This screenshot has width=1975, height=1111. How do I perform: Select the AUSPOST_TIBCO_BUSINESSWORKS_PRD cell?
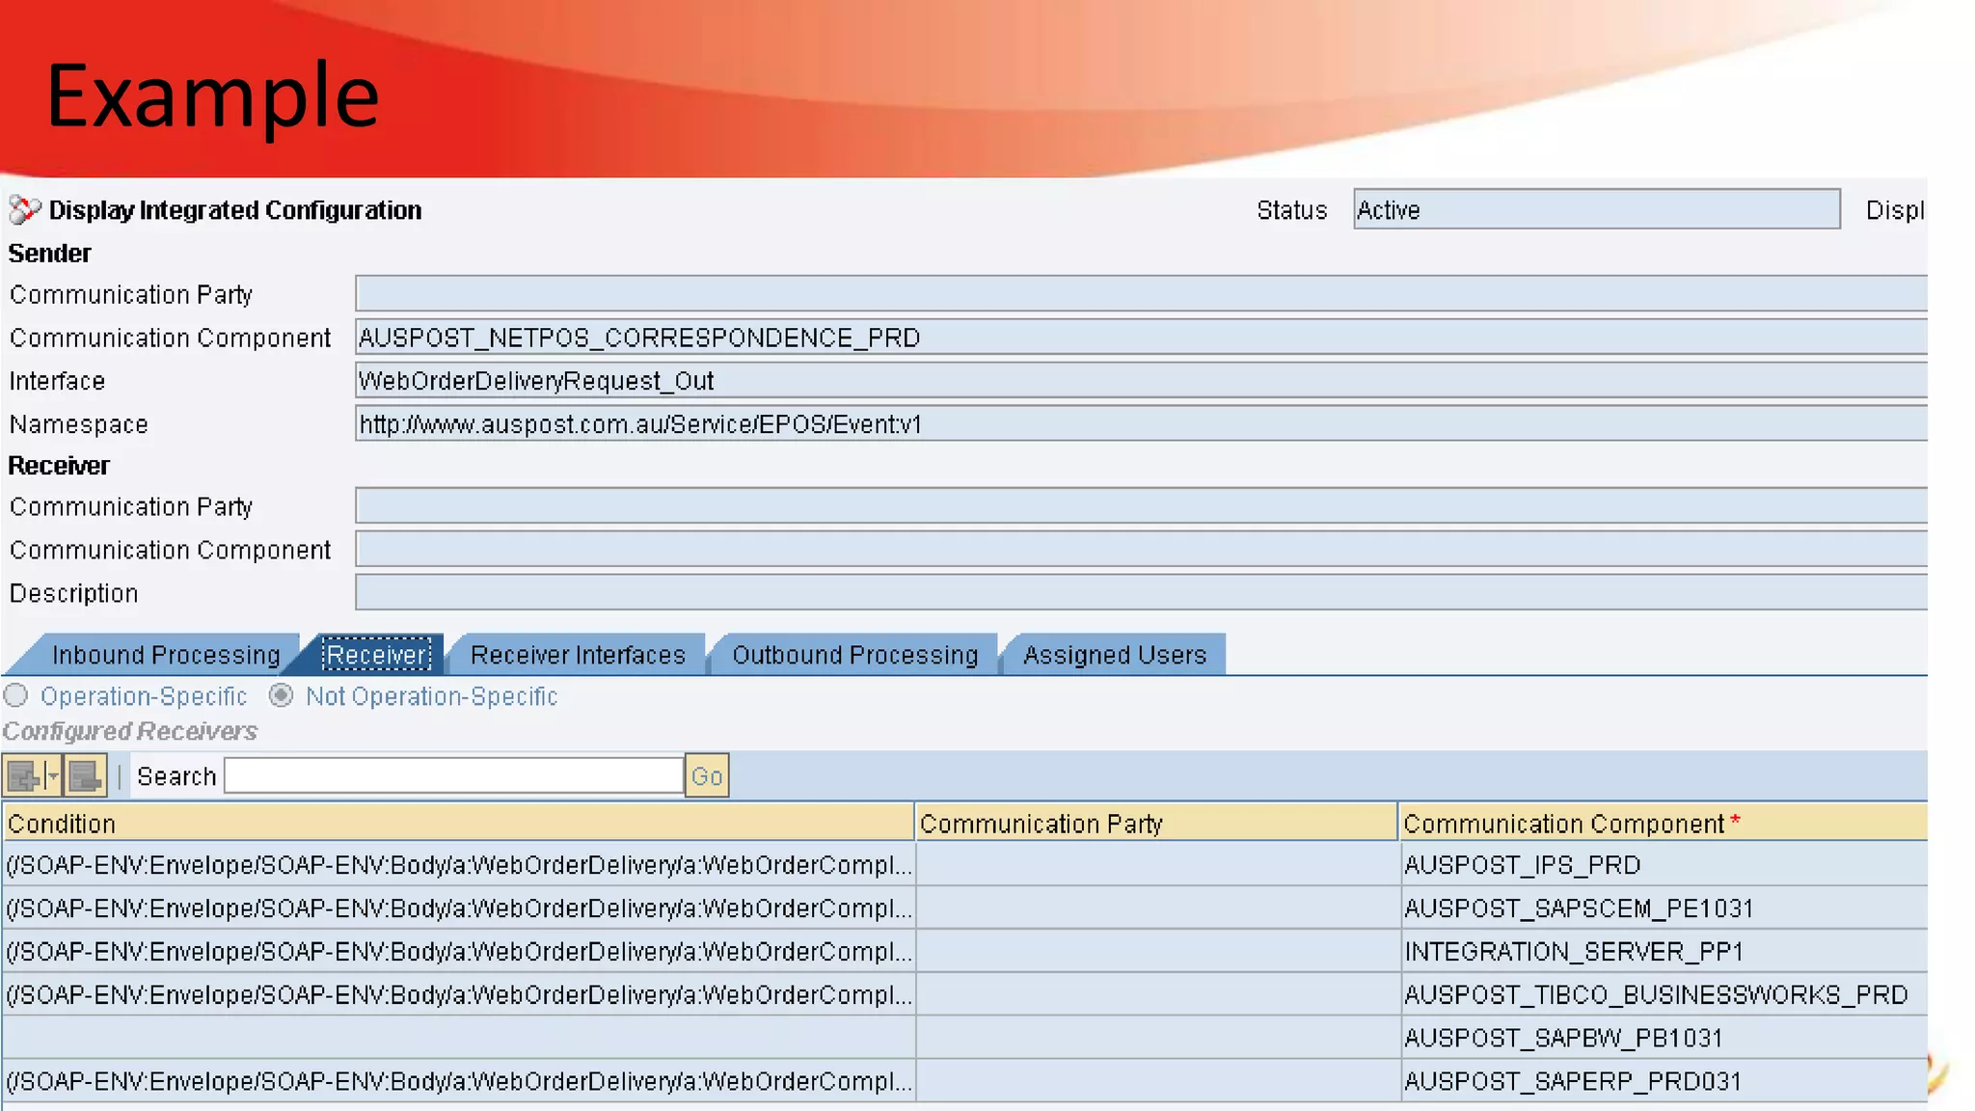click(1664, 994)
